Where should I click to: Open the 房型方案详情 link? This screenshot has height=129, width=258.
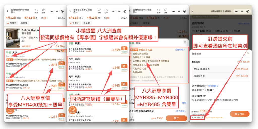244,23
